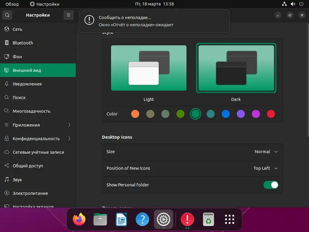This screenshot has height=232, width=309.
Task: Select the Light style thumbnail
Action: click(x=148, y=68)
